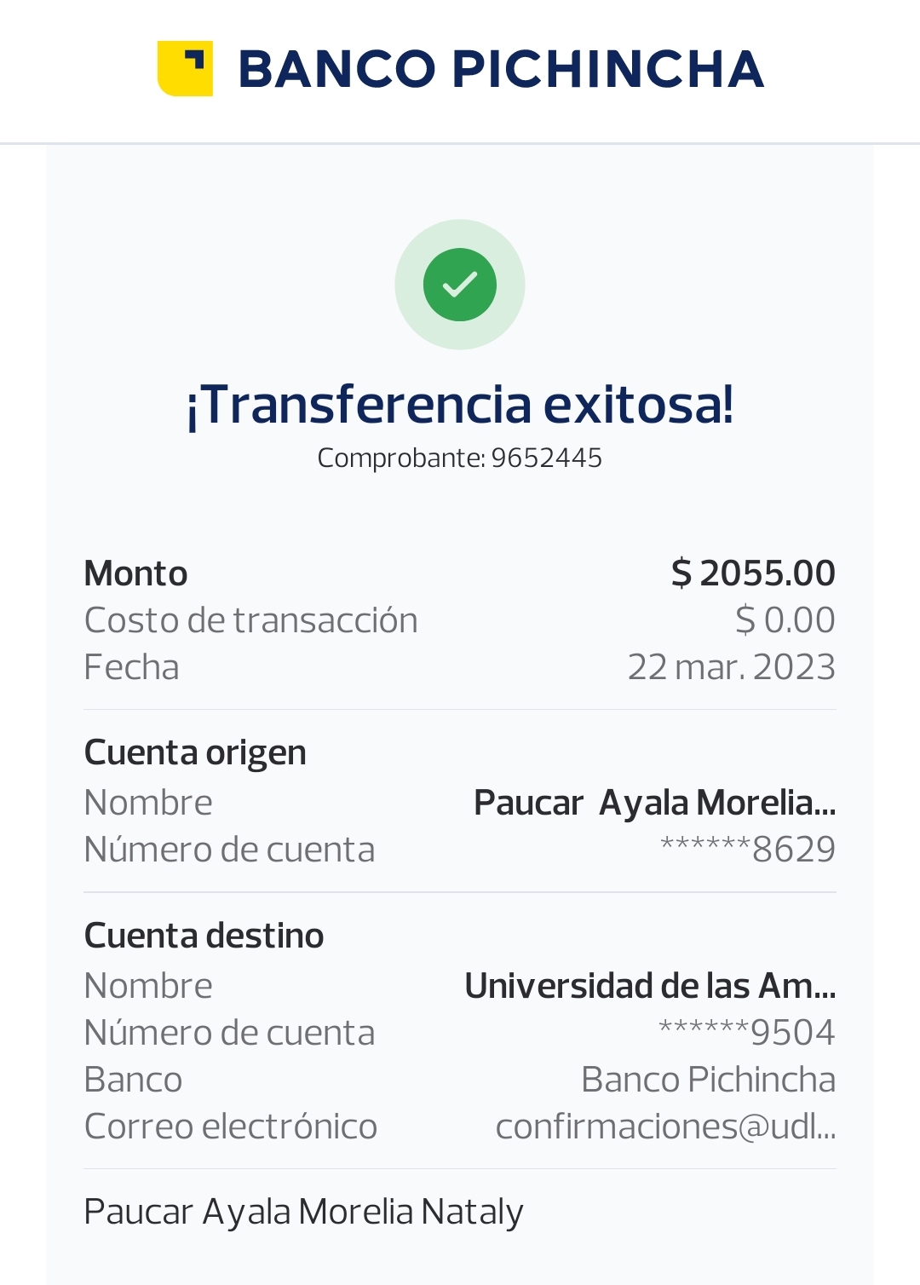The width and height of the screenshot is (920, 1285).
Task: Click the Monto amount $ 2055.00
Action: pyautogui.click(x=753, y=573)
